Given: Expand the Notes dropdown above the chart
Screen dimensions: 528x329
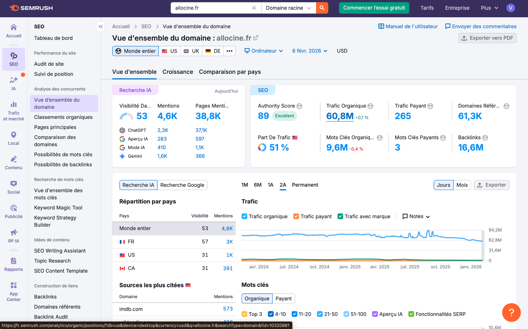Looking at the screenshot, I should tap(416, 216).
